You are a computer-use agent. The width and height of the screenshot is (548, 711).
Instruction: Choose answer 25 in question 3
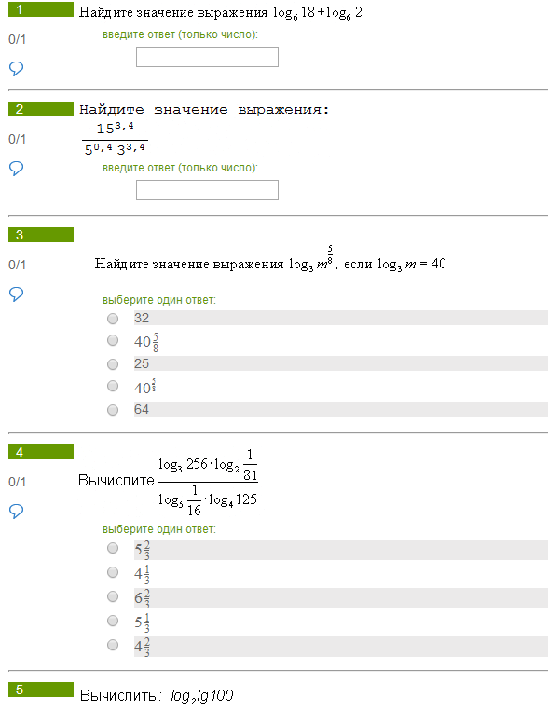click(113, 364)
